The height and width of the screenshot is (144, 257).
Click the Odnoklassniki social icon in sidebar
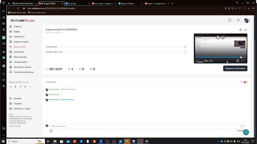point(16,87)
